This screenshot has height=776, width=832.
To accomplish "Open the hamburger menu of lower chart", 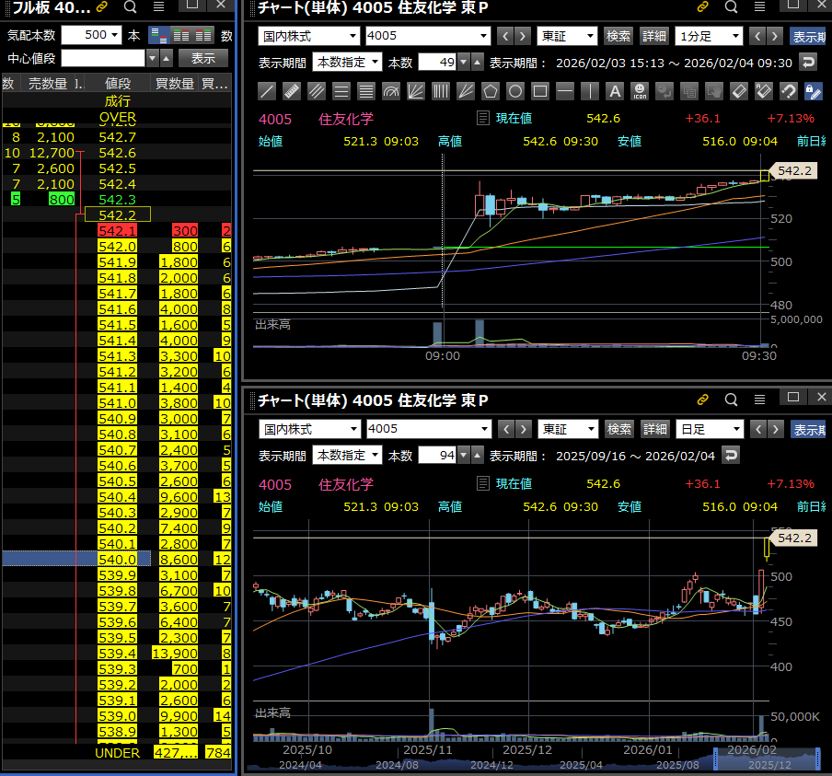I will tap(759, 400).
